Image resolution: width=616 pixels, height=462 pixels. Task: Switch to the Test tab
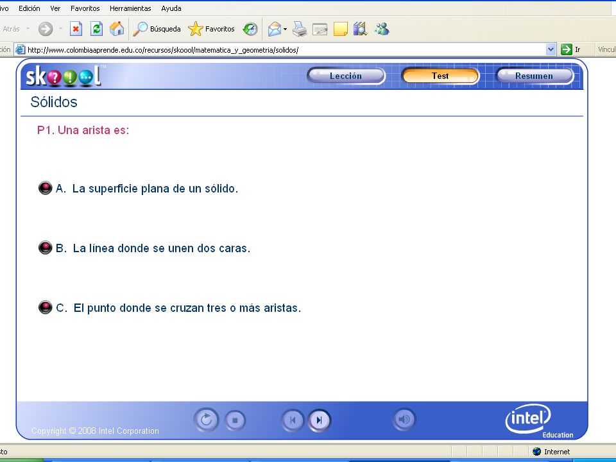(x=440, y=76)
